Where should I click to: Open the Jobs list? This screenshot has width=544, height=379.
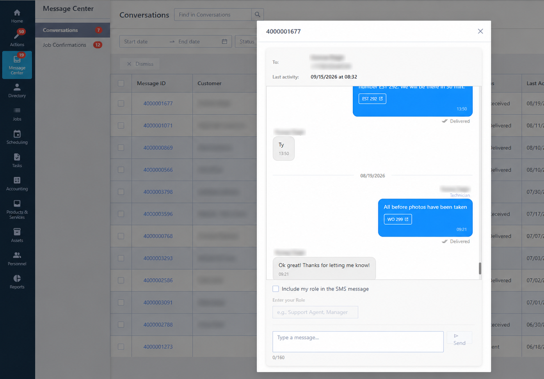[x=17, y=114]
